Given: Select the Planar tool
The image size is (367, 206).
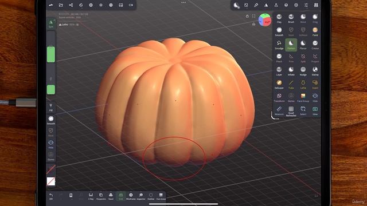Looking at the screenshot, I should 303,45.
